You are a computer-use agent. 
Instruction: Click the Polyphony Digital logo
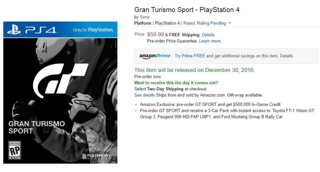(97, 156)
